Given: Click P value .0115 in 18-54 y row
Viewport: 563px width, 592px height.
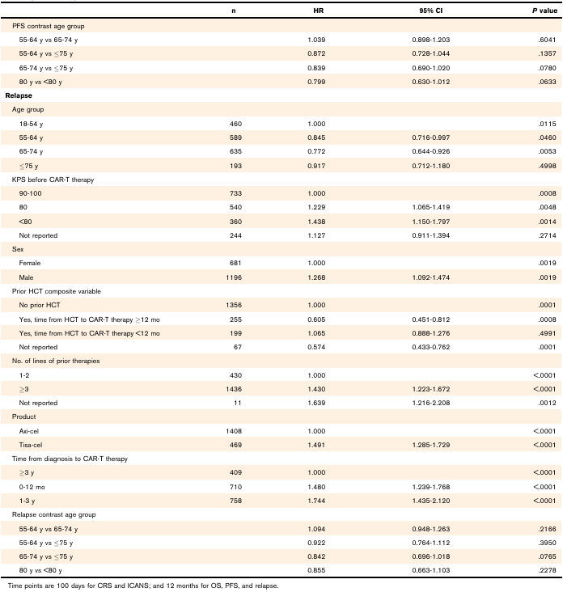Looking at the screenshot, I should point(547,124).
